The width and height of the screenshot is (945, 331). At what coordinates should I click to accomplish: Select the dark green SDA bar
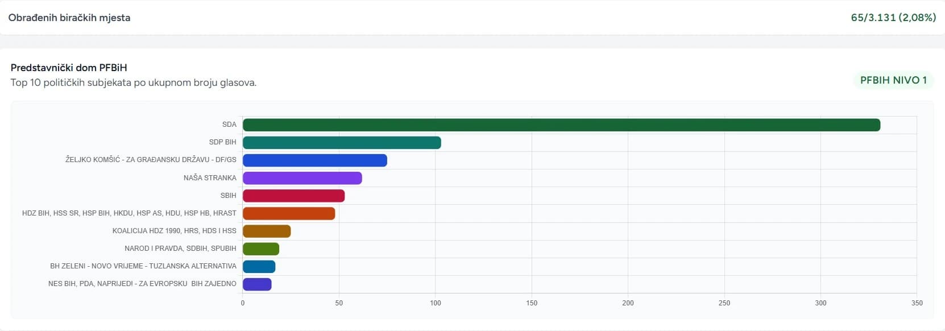[x=561, y=125]
